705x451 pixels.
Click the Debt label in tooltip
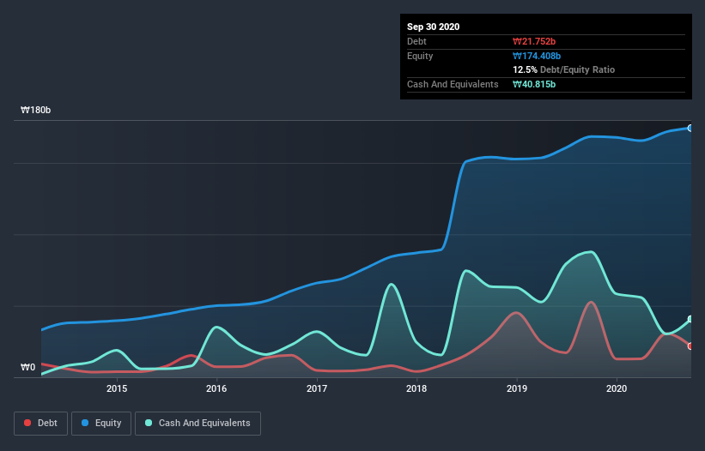pyautogui.click(x=416, y=41)
